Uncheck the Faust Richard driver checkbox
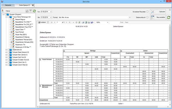The image size is (172, 109). (11, 32)
